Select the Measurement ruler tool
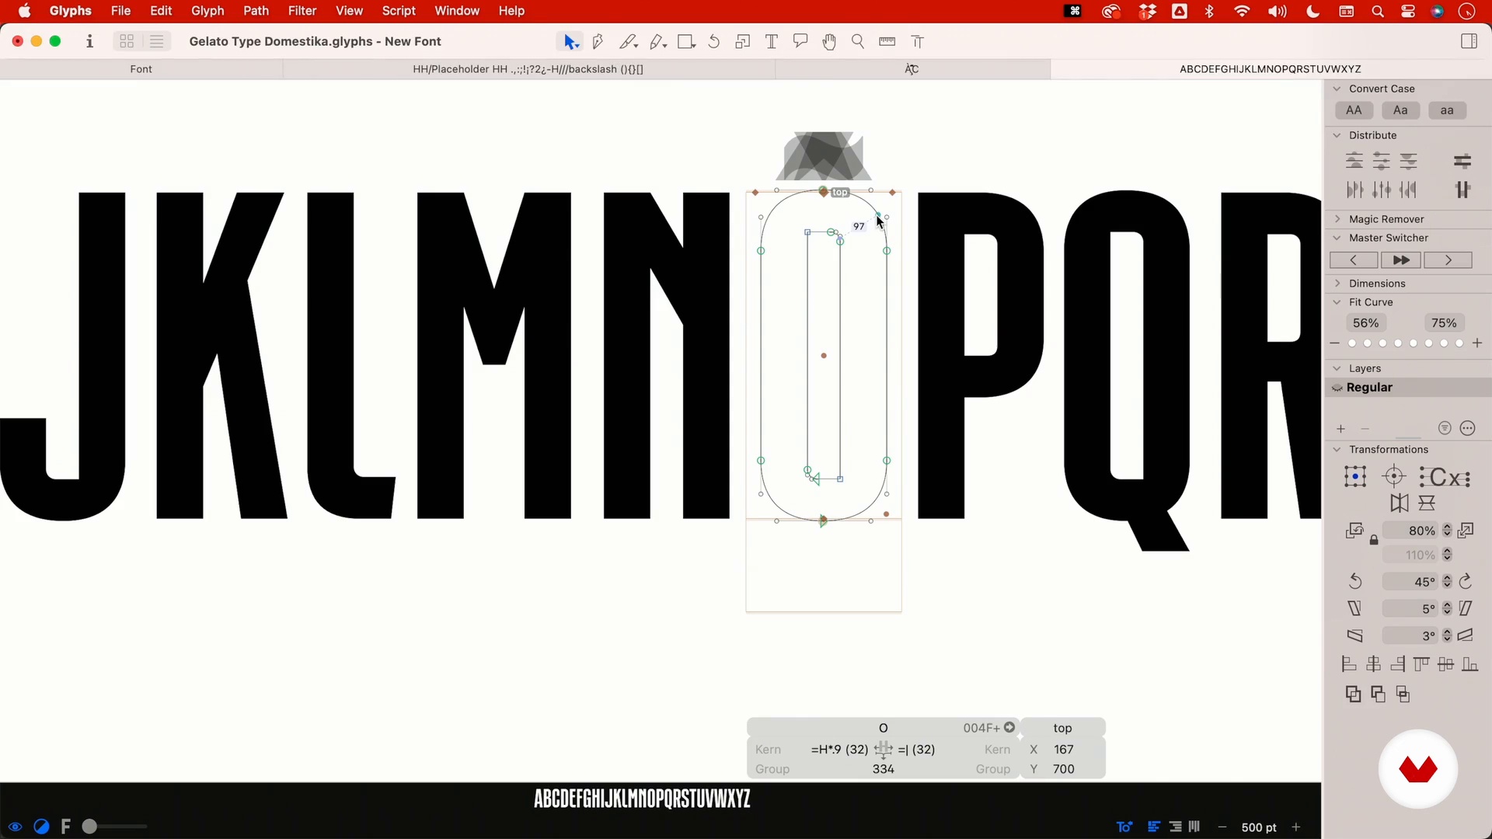 click(x=887, y=42)
